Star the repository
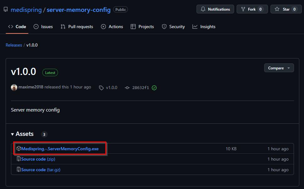This screenshot has width=304, height=189. click(x=286, y=9)
